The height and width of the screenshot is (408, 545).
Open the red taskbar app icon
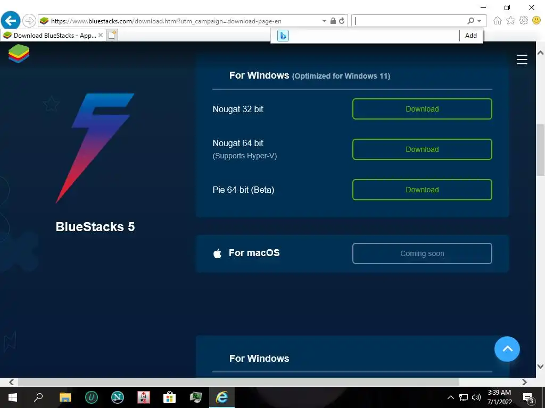[144, 397]
